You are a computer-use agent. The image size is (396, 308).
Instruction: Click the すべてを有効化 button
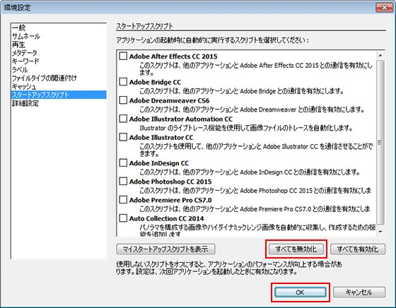[x=358, y=249]
